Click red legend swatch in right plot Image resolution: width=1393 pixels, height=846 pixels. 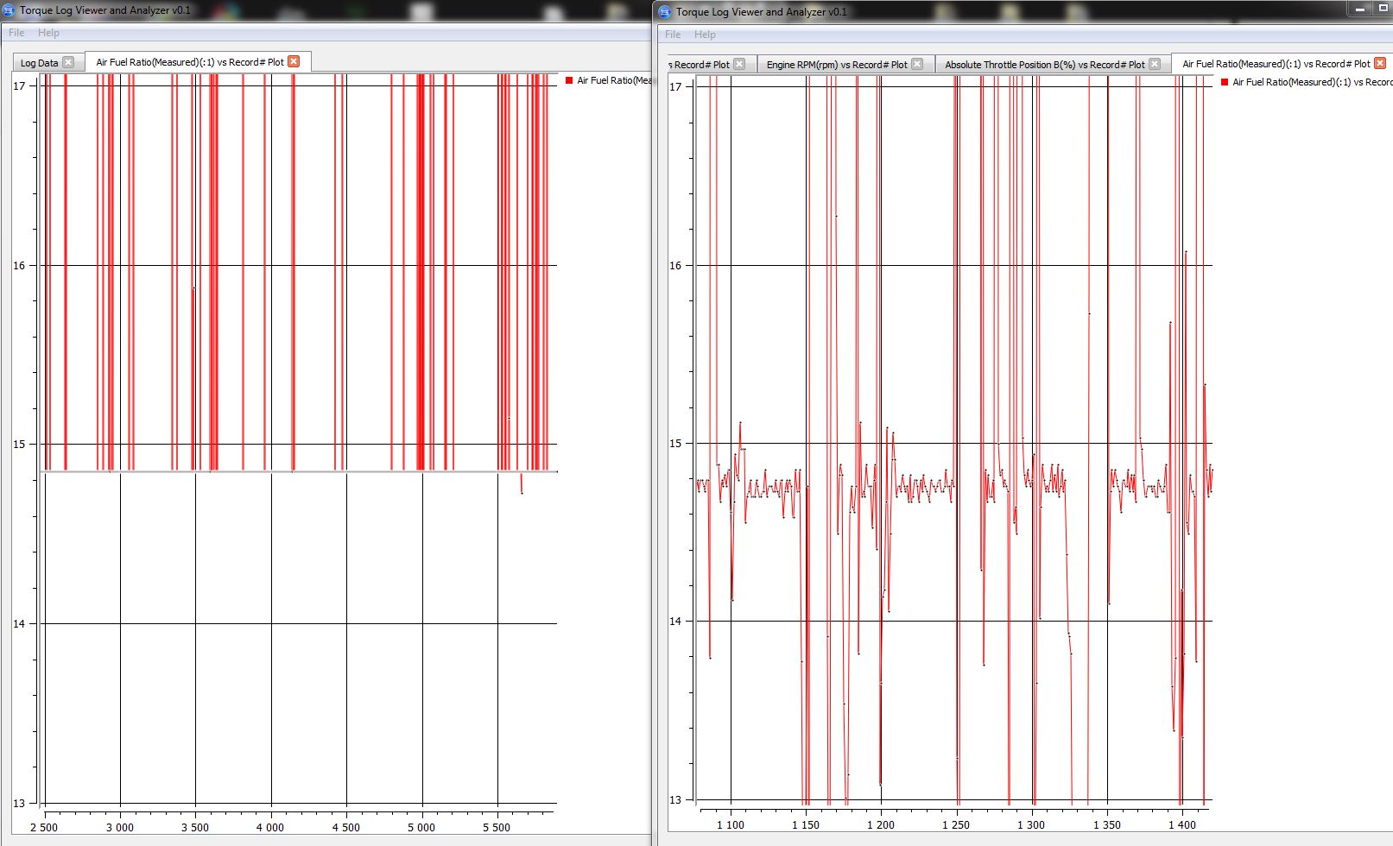tap(1224, 82)
